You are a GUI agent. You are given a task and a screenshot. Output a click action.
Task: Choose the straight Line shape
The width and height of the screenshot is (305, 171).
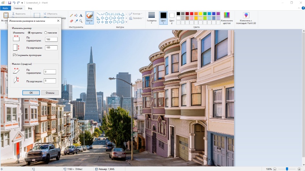point(98,14)
